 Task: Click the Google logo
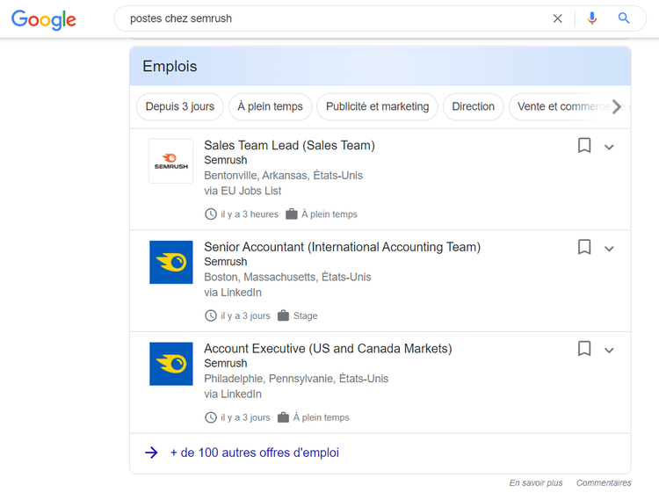(x=44, y=19)
